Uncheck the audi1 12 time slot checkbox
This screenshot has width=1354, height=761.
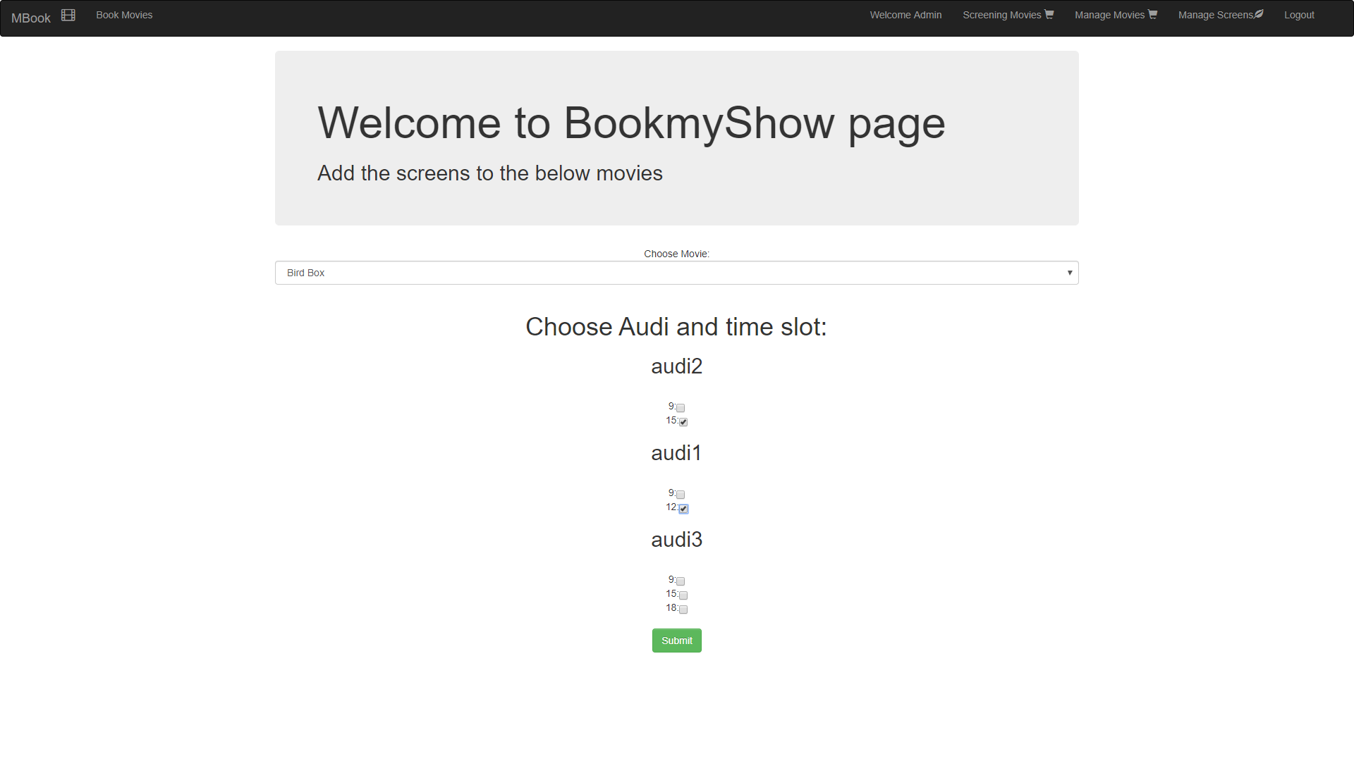(683, 509)
